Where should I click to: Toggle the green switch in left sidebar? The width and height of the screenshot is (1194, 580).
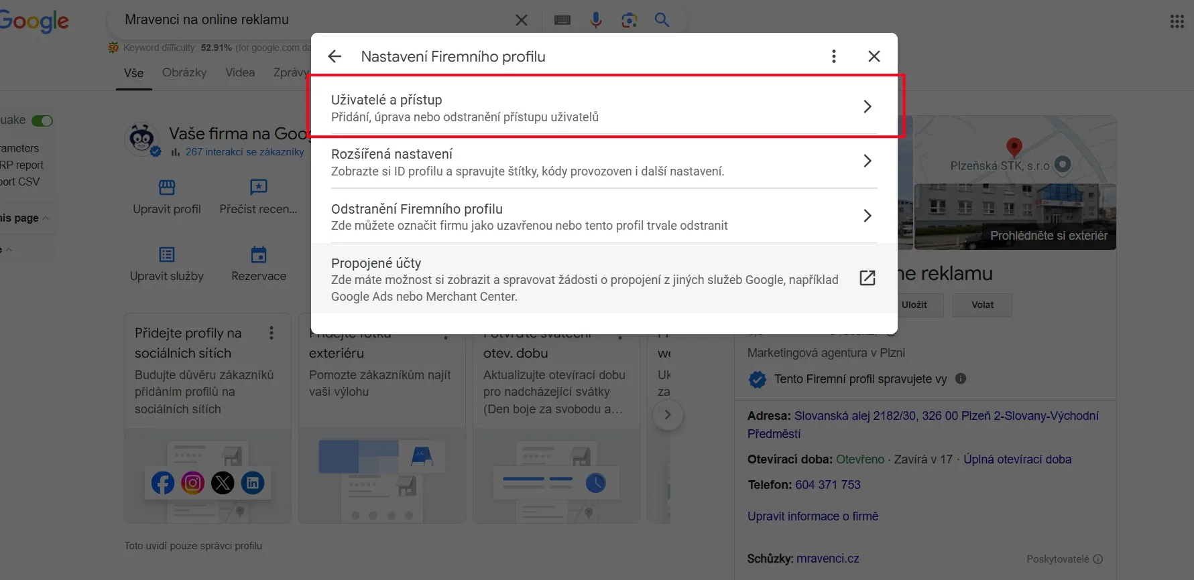(42, 121)
